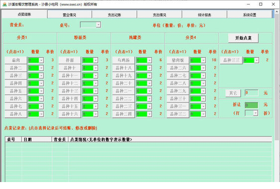
Task: Click the 粉面类 category heading
Action: (80, 37)
